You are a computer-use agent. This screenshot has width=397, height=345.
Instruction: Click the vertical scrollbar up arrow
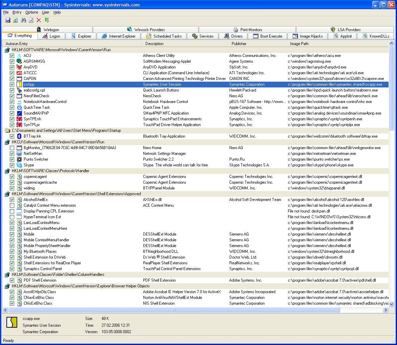(x=392, y=43)
